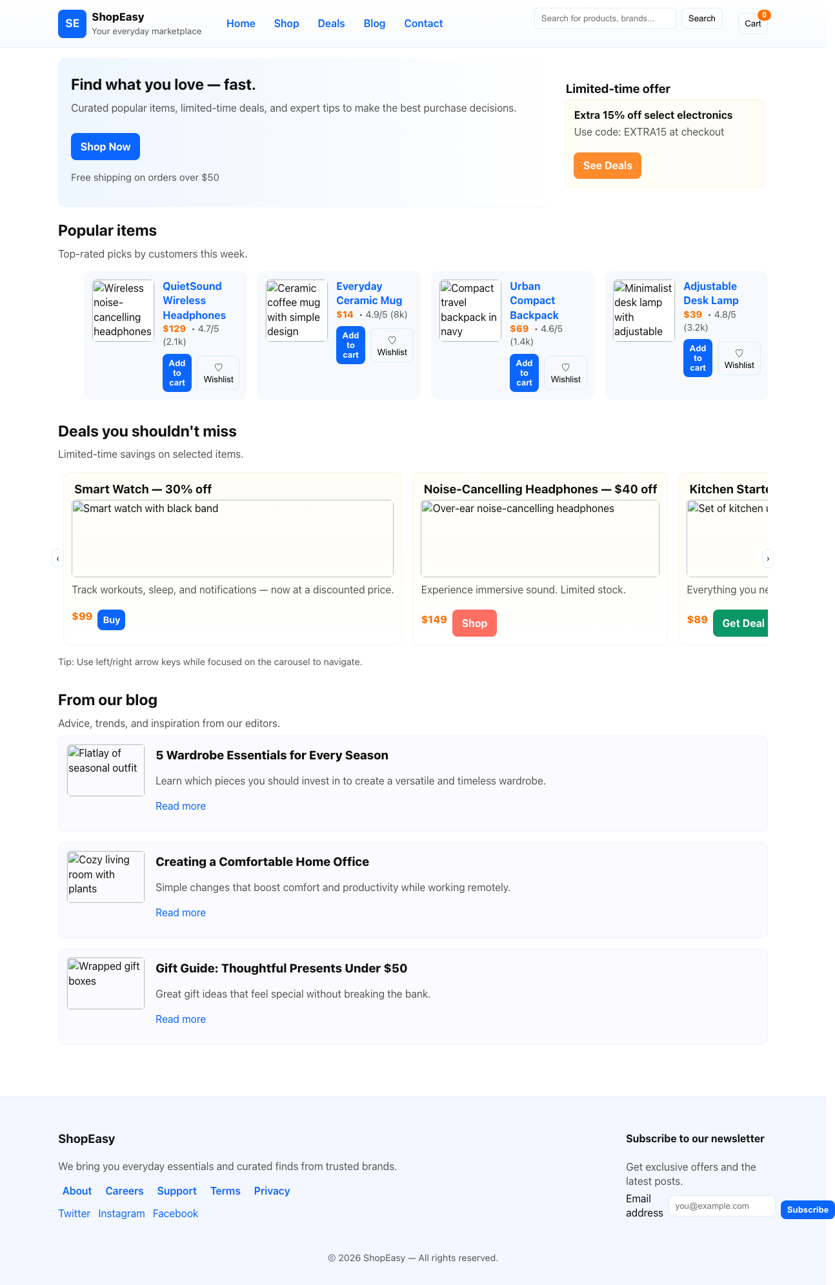
Task: Click See Deals in the limited-time offer
Action: 607,165
